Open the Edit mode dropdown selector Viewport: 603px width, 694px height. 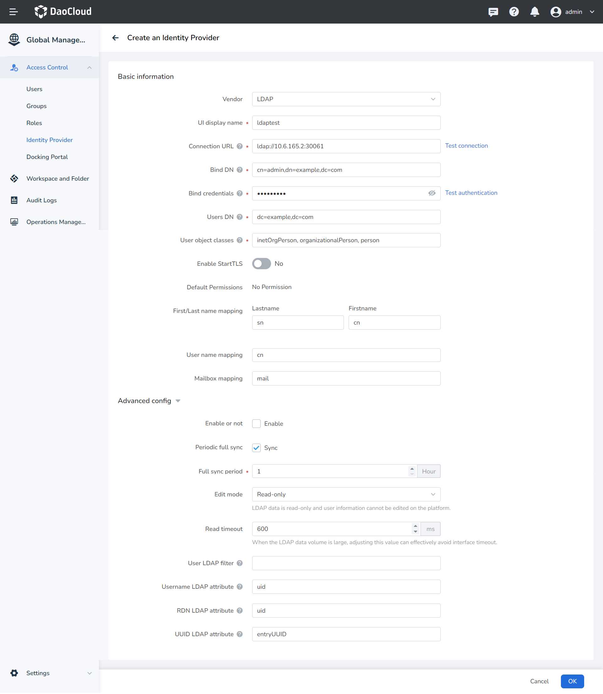pos(346,495)
